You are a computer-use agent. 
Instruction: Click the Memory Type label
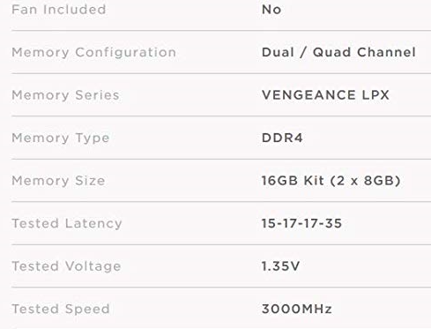pos(61,138)
